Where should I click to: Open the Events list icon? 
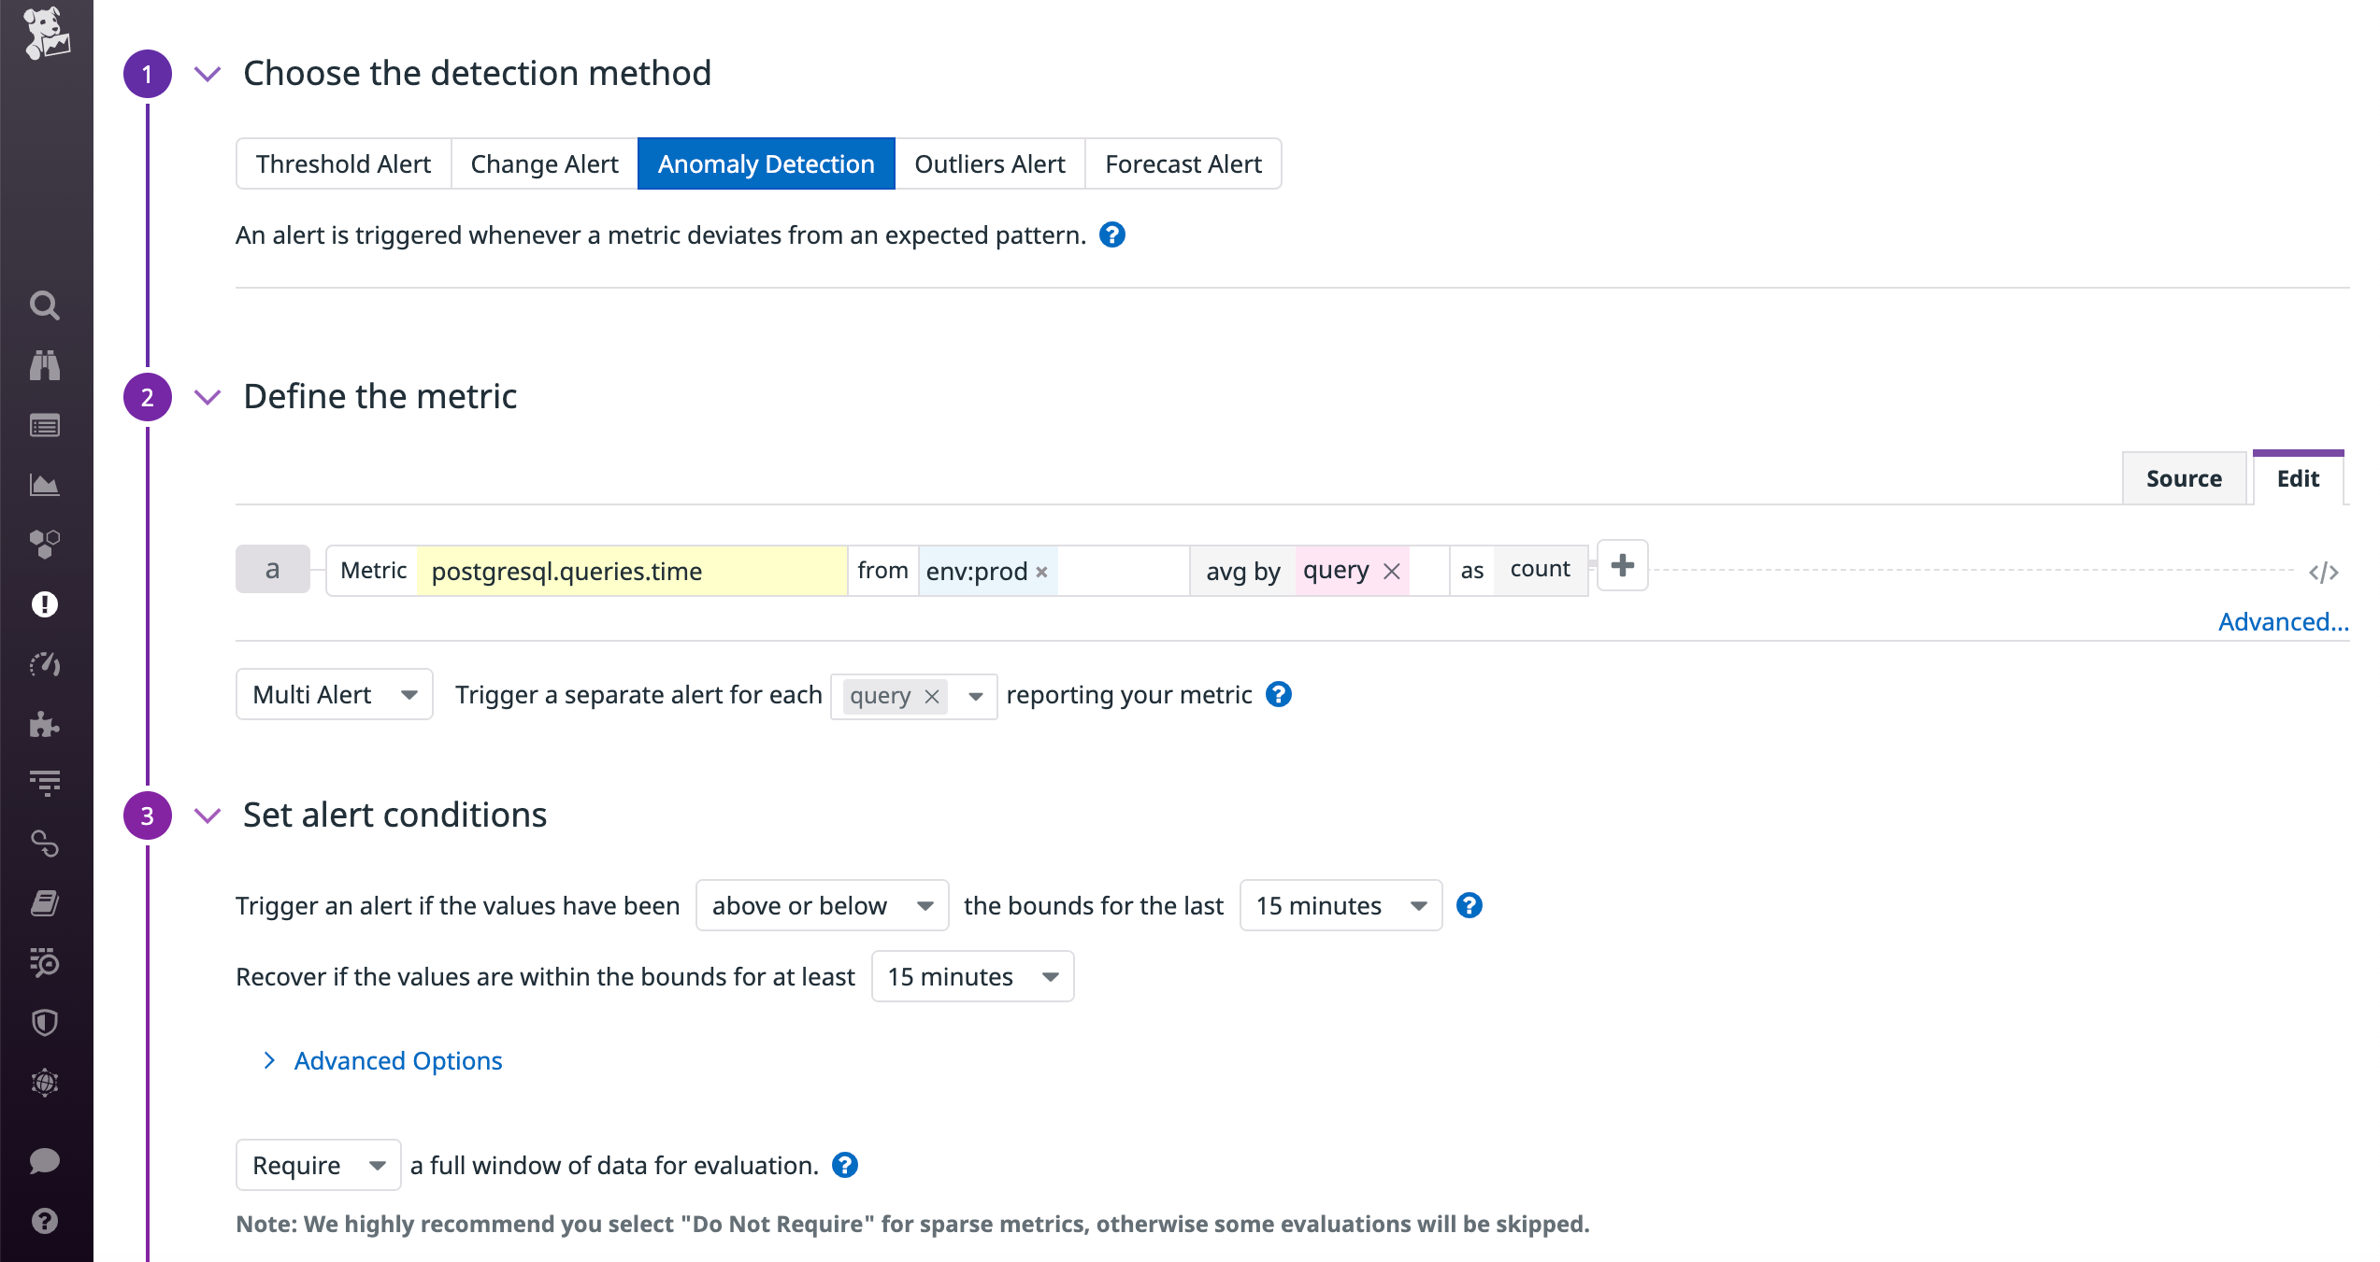(45, 425)
